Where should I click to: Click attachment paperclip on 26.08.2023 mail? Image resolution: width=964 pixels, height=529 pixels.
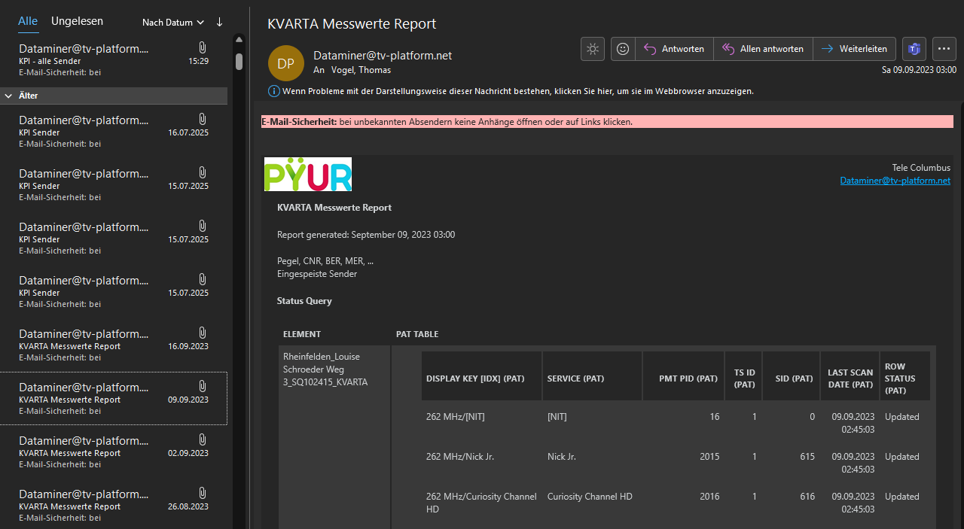(x=202, y=494)
